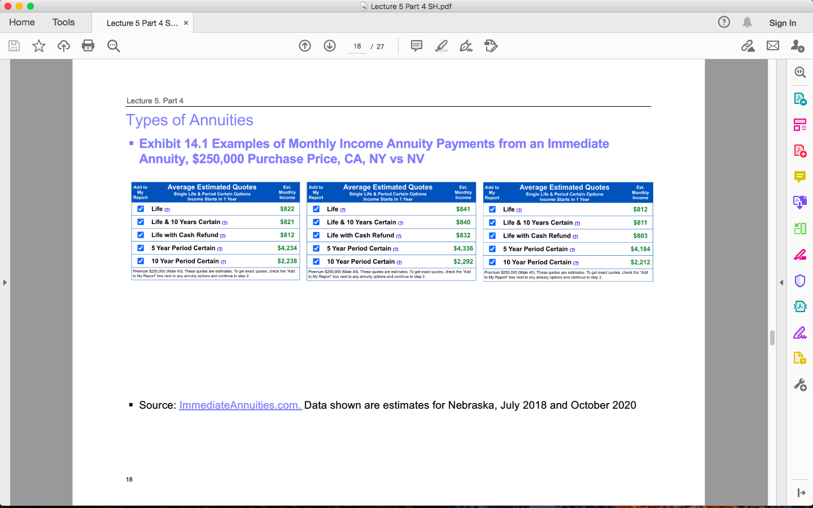Switch to the Home tab
This screenshot has height=508, width=813.
tap(22, 22)
